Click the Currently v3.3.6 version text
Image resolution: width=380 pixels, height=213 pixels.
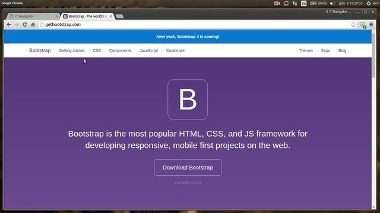pos(188,183)
